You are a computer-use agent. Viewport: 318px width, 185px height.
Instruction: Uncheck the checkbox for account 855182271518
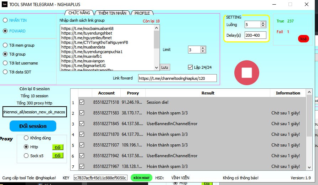[82, 102]
